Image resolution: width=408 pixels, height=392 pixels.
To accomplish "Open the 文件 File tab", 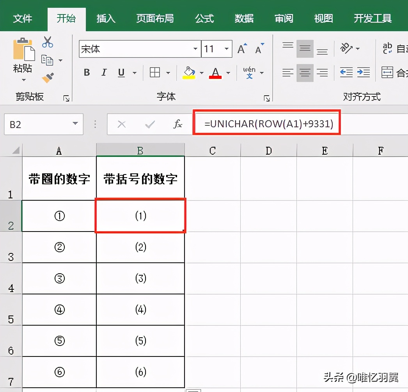I will pyautogui.click(x=23, y=18).
